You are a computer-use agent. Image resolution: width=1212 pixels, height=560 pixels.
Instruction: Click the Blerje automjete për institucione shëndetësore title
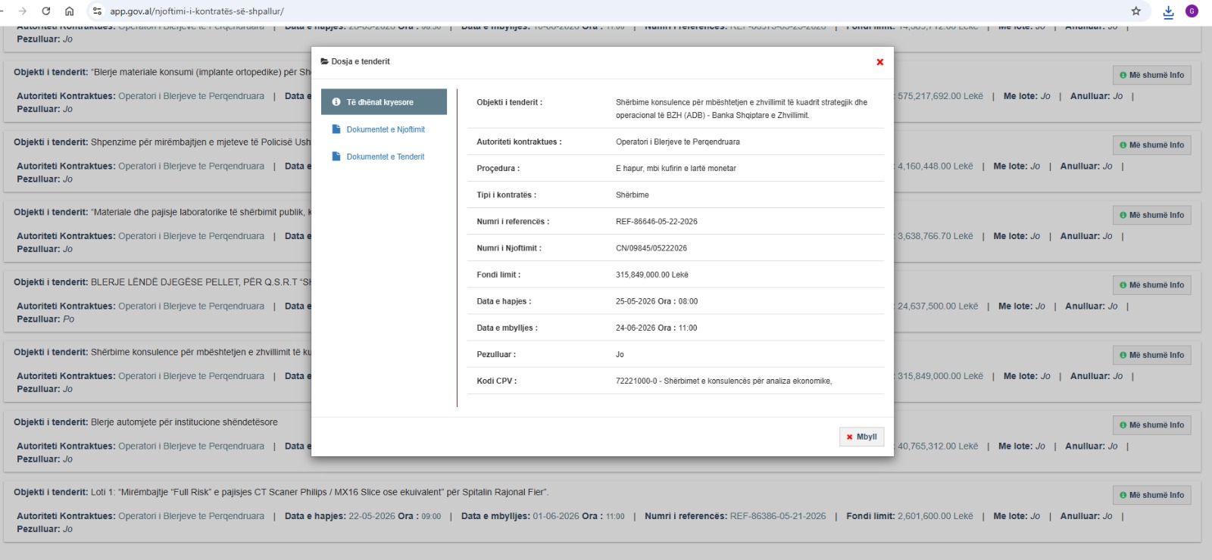coord(184,422)
